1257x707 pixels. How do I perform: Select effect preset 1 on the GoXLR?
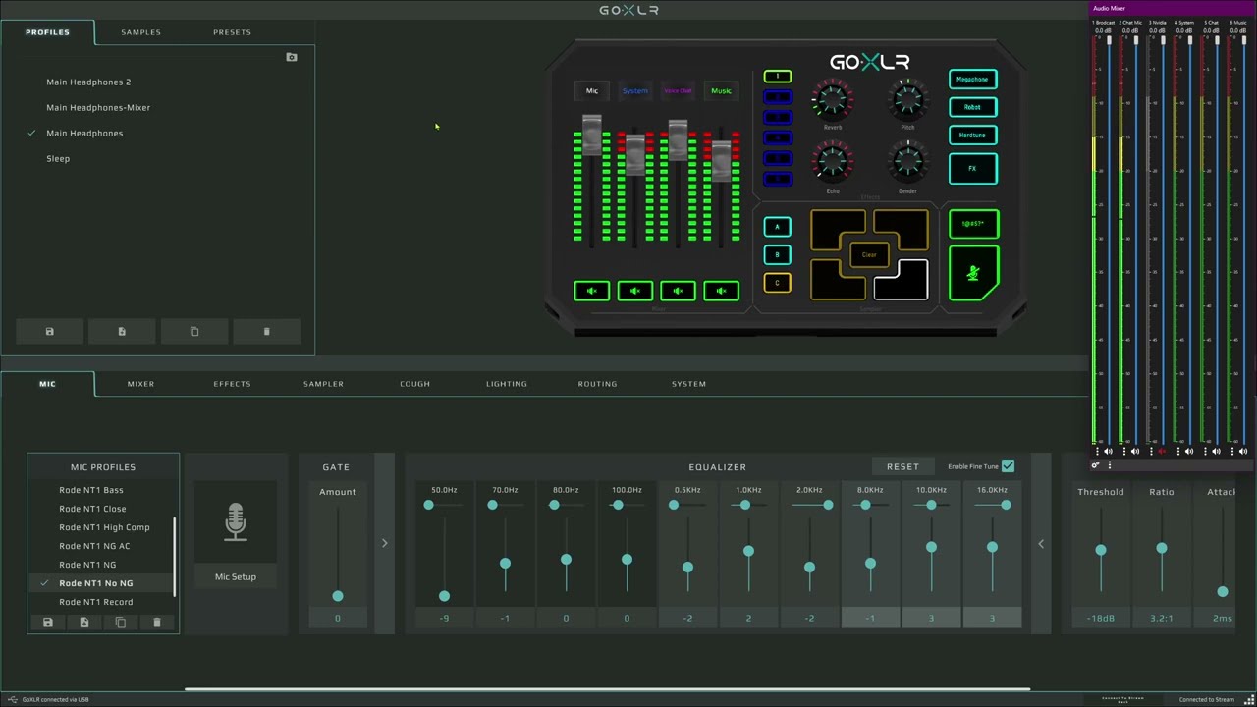(777, 77)
